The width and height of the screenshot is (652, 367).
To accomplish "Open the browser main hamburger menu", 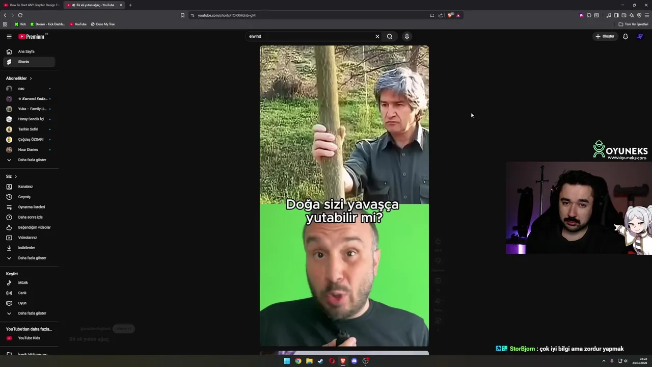I will click(646, 15).
